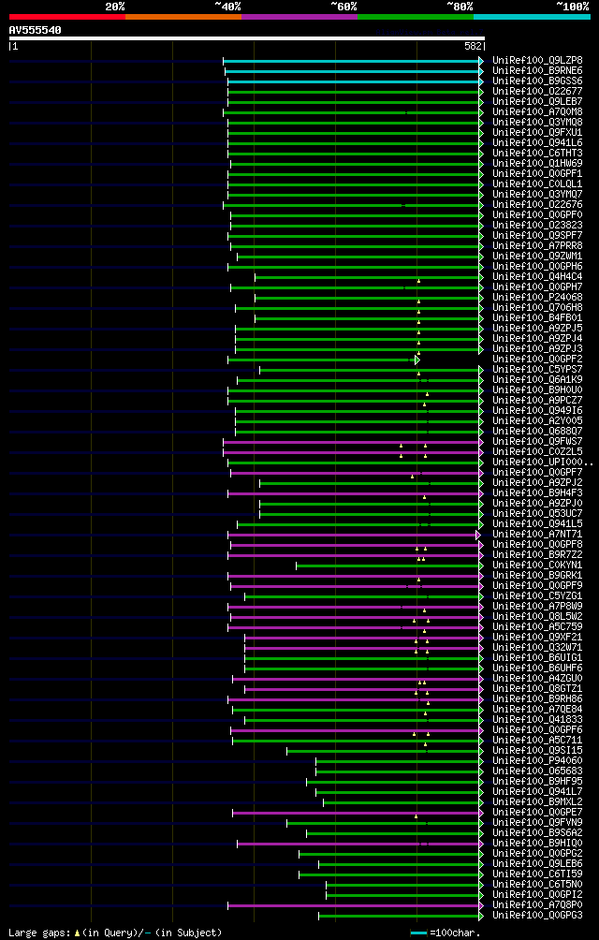The height and width of the screenshot is (940, 599).
Task: Click the UniRef100_B9HIQ0 label
Action: tap(537, 843)
